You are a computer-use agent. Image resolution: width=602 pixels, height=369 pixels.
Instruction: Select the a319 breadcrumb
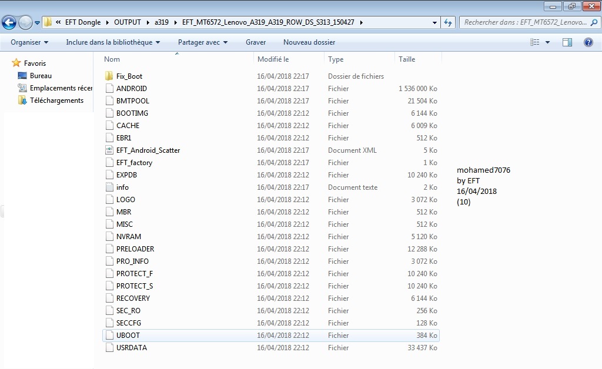click(162, 22)
